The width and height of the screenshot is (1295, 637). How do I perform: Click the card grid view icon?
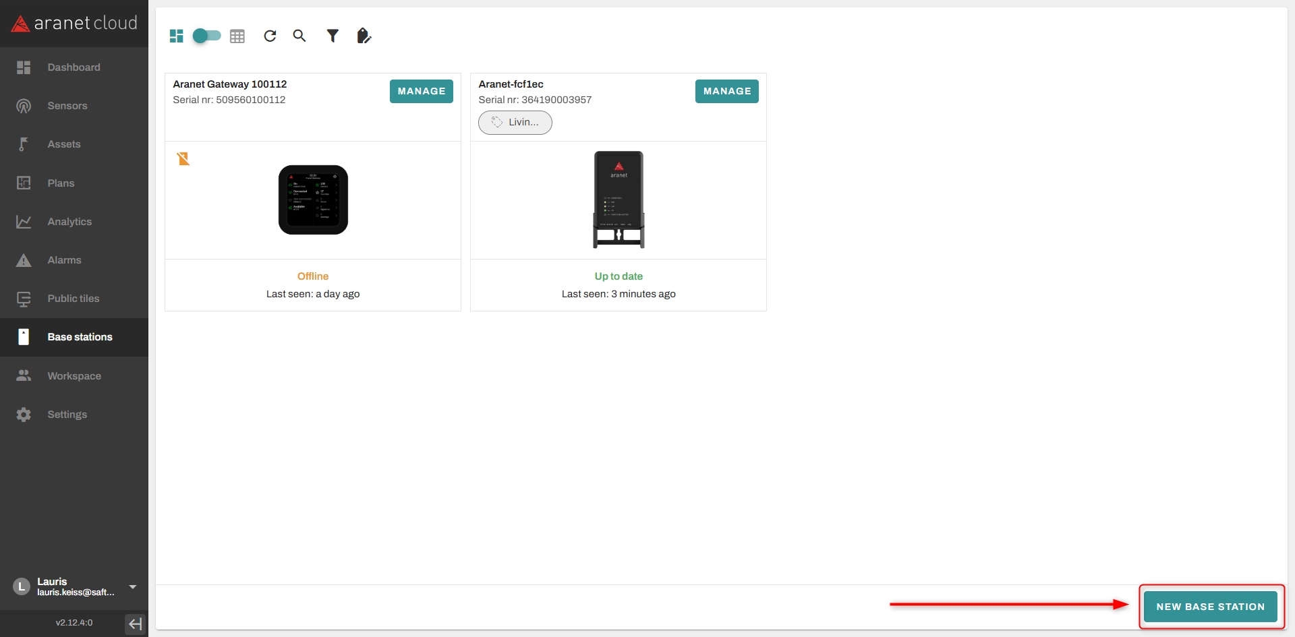point(176,36)
